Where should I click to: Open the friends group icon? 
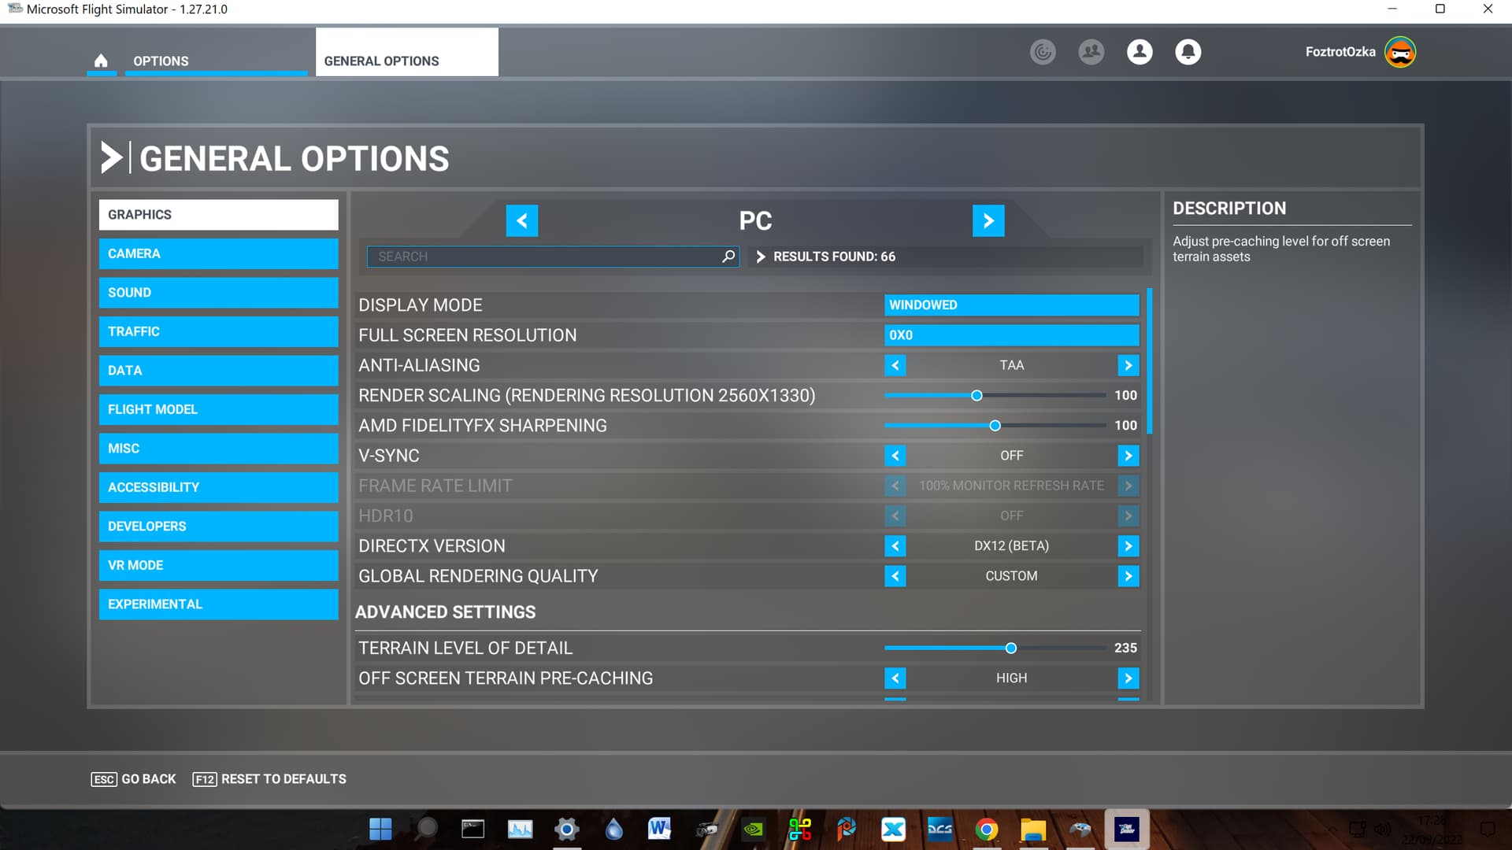tap(1091, 52)
